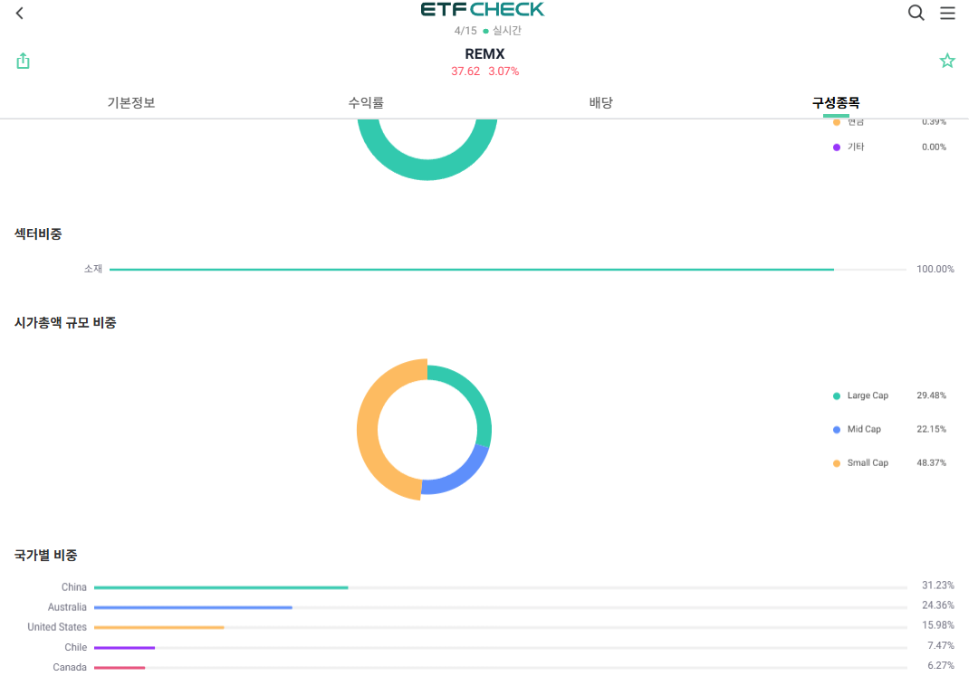Image resolution: width=978 pixels, height=695 pixels.
Task: Toggle the Mid Cap legend item
Action: click(863, 429)
